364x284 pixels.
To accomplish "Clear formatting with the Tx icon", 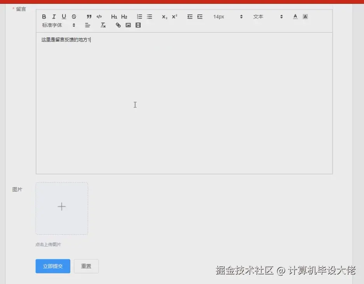I will tap(103, 25).
